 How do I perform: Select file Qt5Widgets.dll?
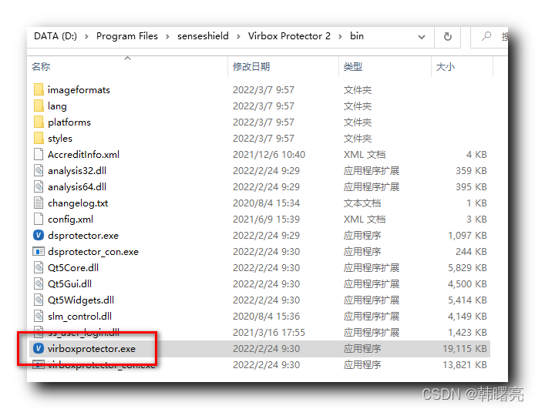tap(81, 300)
